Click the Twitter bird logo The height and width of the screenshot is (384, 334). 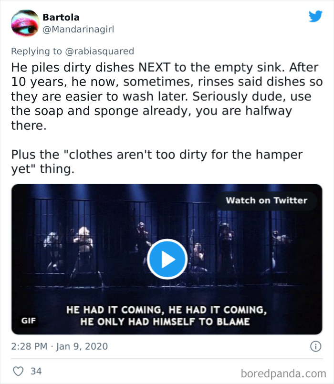click(315, 17)
